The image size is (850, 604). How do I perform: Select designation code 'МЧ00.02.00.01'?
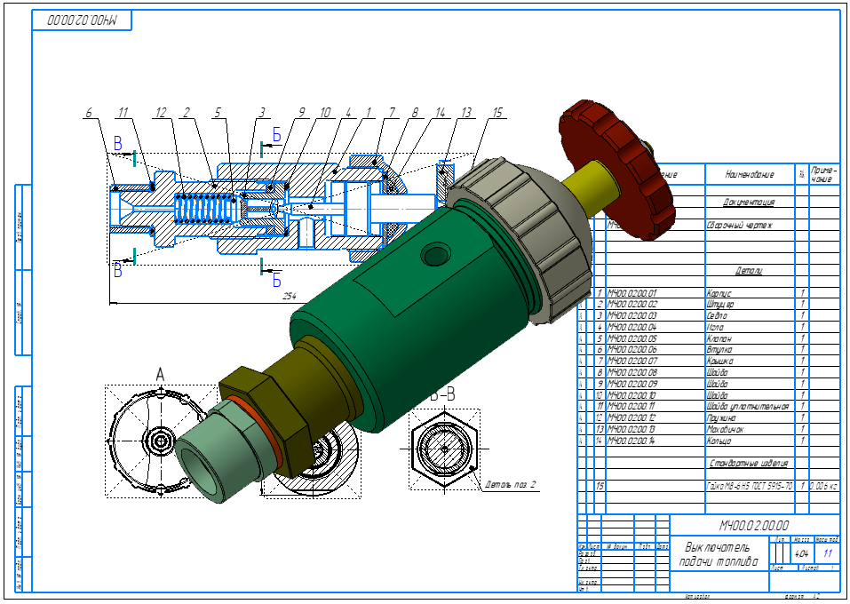point(632,293)
